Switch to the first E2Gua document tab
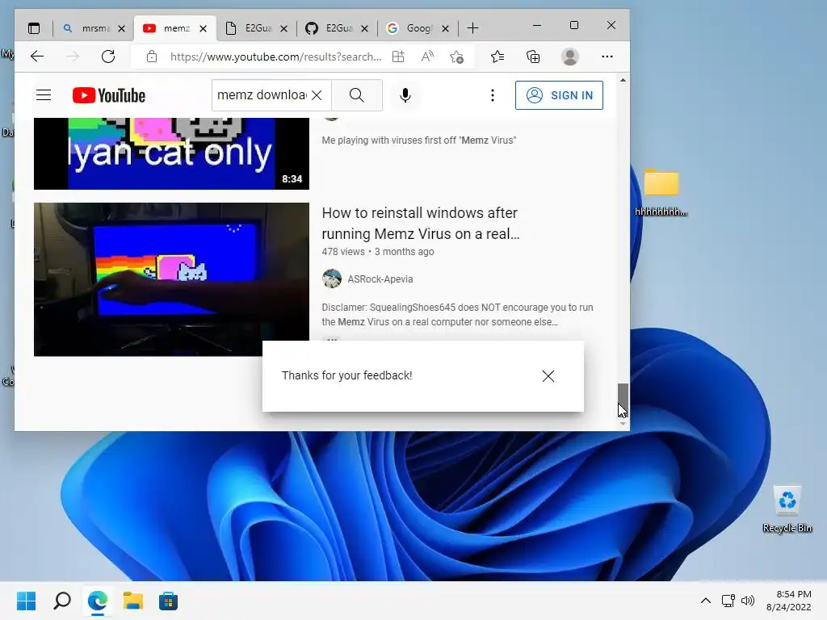 pyautogui.click(x=257, y=28)
